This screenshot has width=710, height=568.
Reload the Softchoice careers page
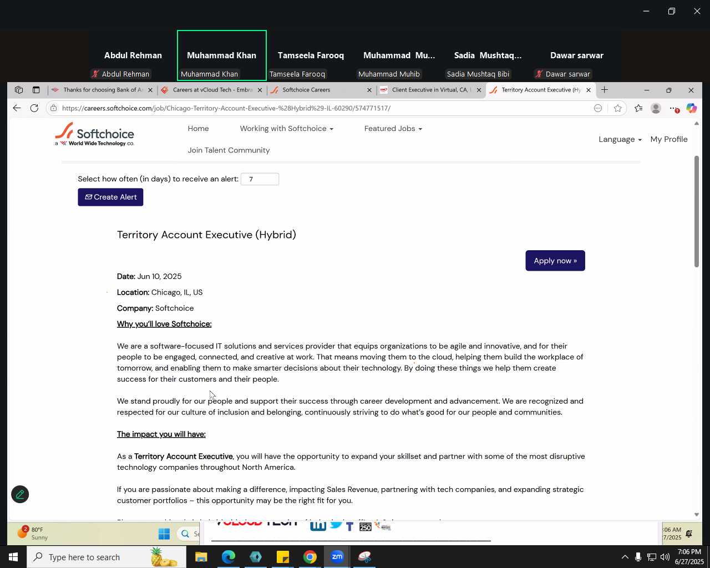coord(34,108)
